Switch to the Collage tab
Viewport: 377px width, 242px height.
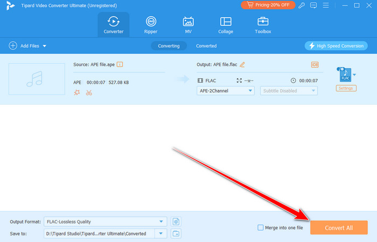click(x=226, y=25)
